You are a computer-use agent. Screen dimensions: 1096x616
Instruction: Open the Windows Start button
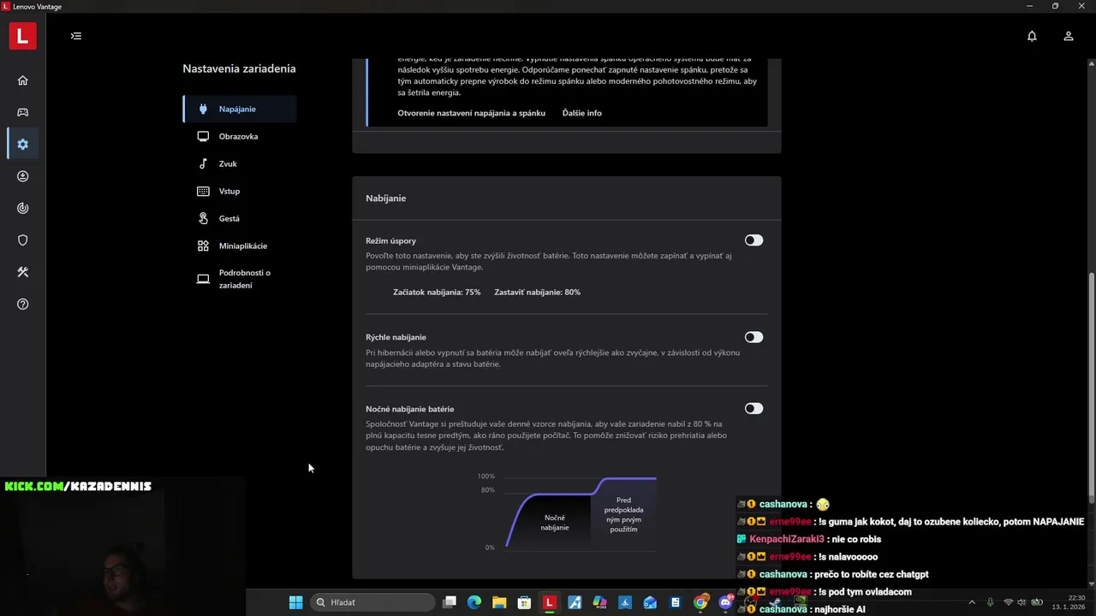[x=295, y=602]
